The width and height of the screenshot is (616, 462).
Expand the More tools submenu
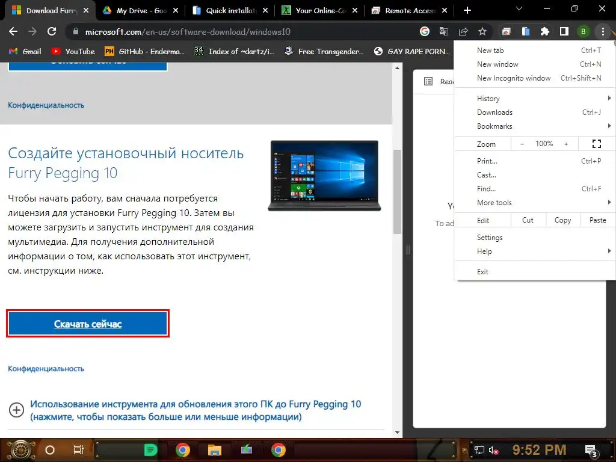[x=535, y=203]
